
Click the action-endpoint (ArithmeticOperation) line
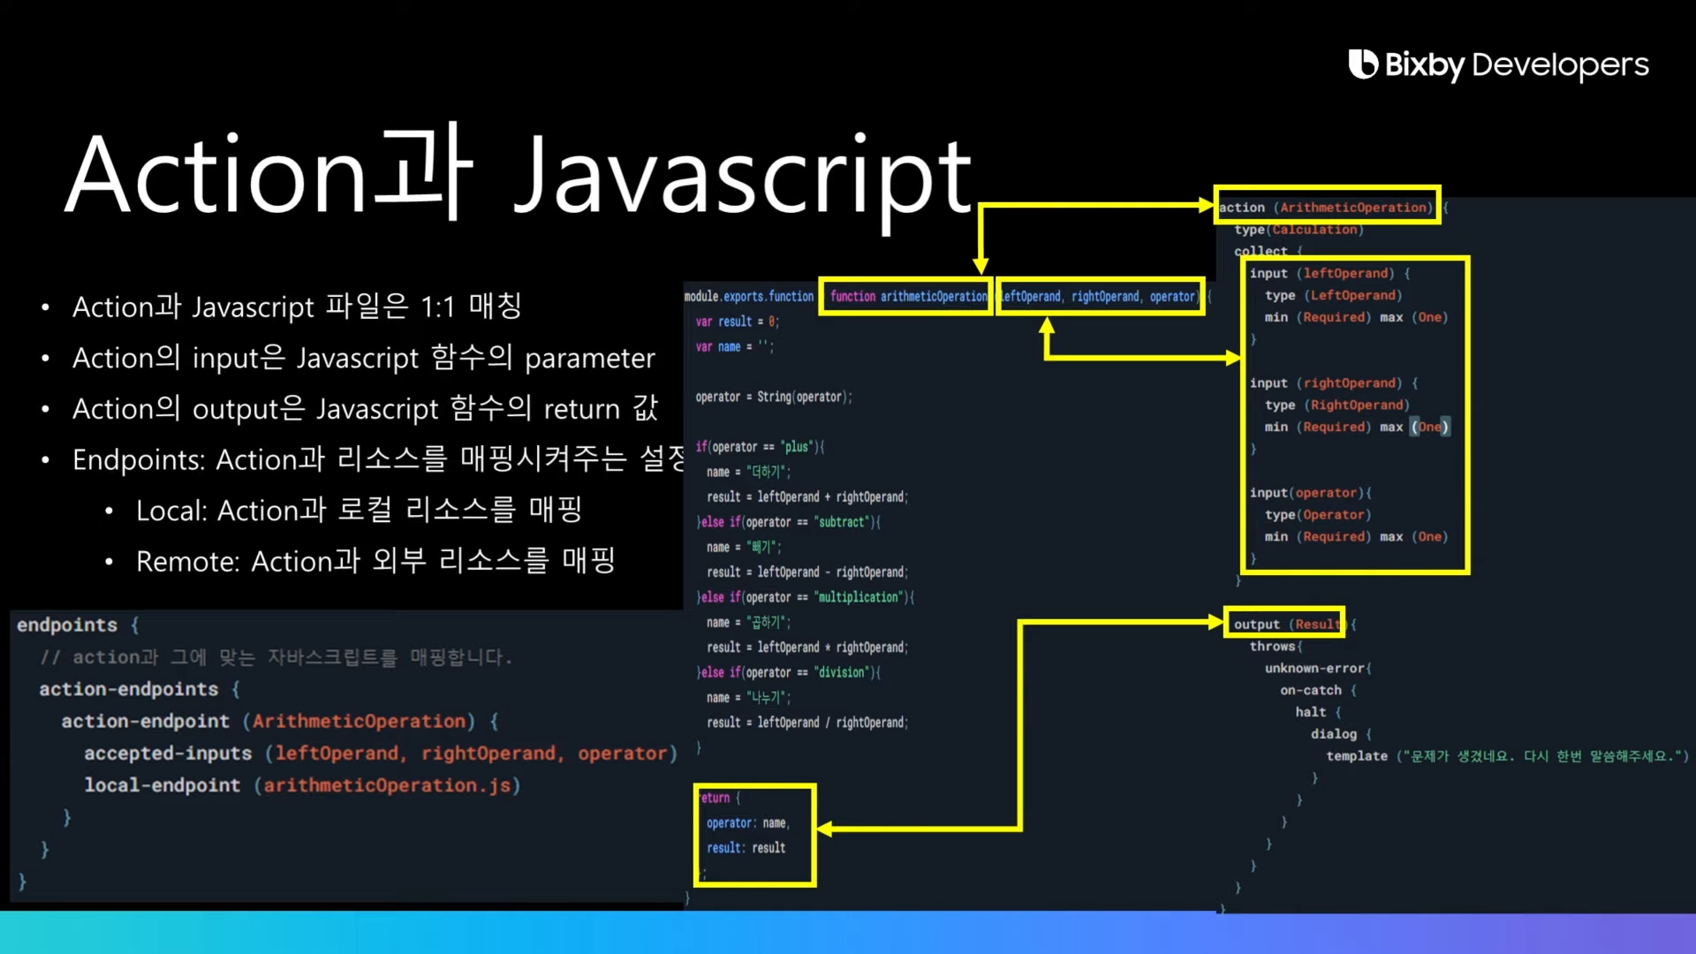279,722
